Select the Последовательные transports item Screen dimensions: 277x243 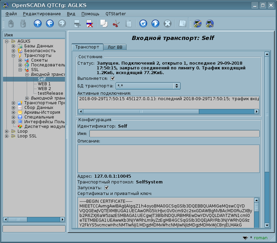point(48,65)
